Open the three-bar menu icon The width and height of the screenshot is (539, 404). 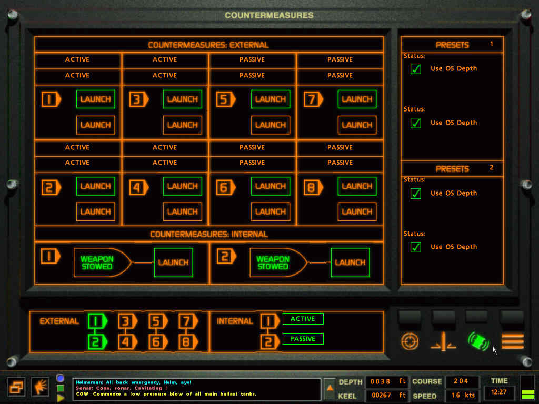pyautogui.click(x=512, y=341)
